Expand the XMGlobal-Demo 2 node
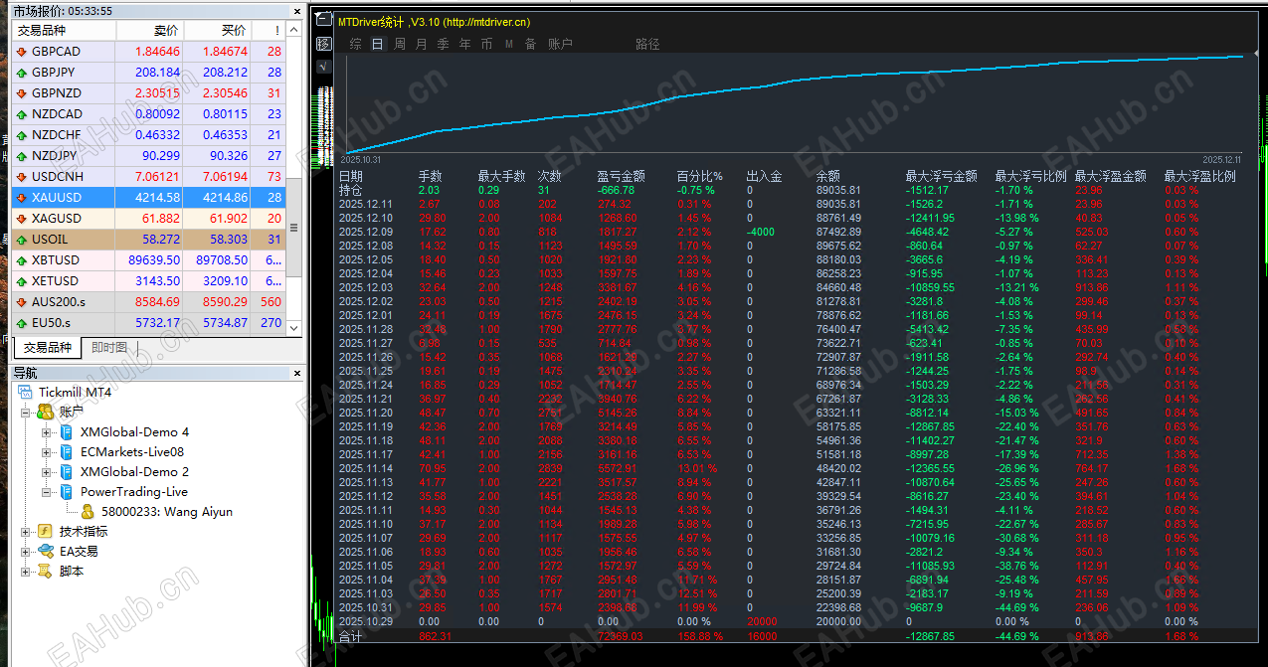 tap(46, 472)
